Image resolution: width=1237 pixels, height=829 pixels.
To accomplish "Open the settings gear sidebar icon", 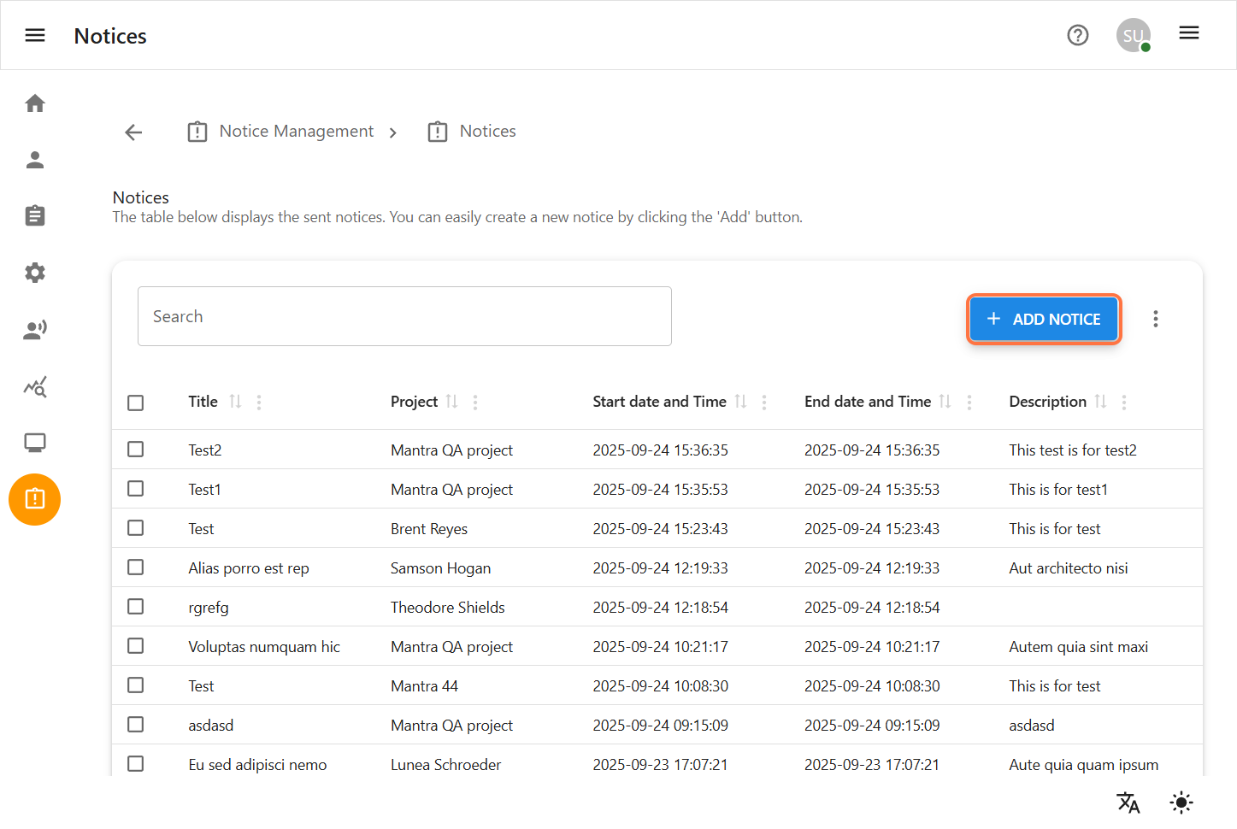I will pos(35,273).
